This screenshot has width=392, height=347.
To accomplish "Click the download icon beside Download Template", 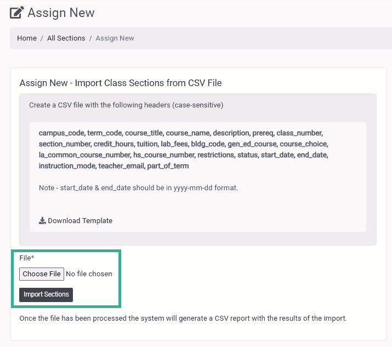I will pos(42,220).
